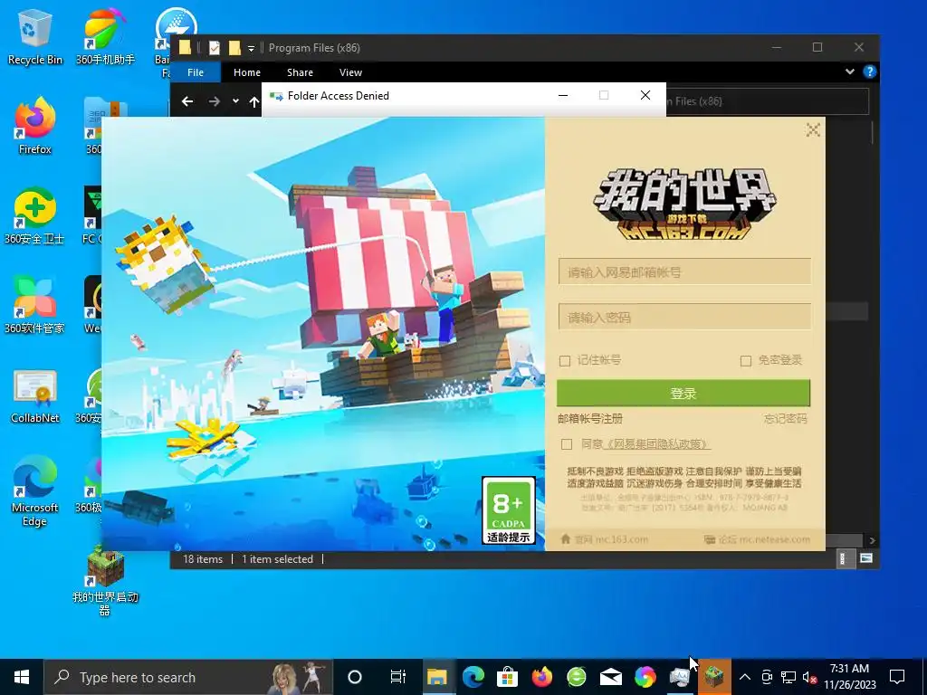Open the muted volume tray icon
Screen dimensions: 927x695
click(x=810, y=677)
